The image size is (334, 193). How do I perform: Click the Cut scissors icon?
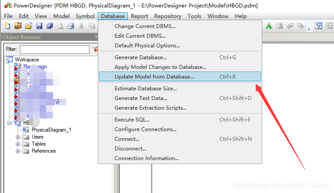[81, 26]
